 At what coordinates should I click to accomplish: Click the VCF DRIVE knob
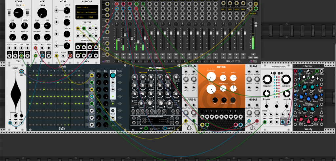coord(47,37)
